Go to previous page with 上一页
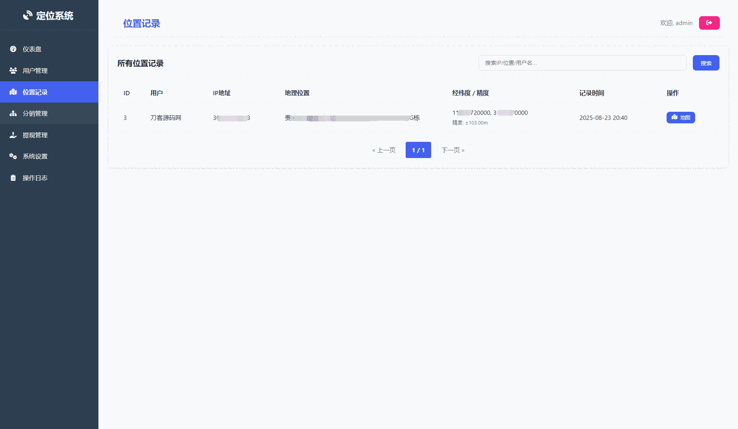 (x=384, y=150)
